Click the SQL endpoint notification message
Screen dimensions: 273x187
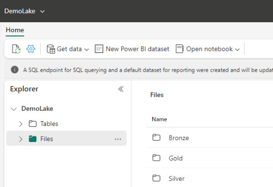148,70
